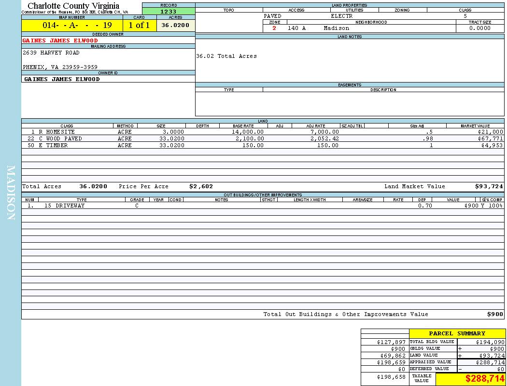507x386 pixels.
Task: Click the land notes "36.02 Total Acres" text
Action: pyautogui.click(x=226, y=56)
